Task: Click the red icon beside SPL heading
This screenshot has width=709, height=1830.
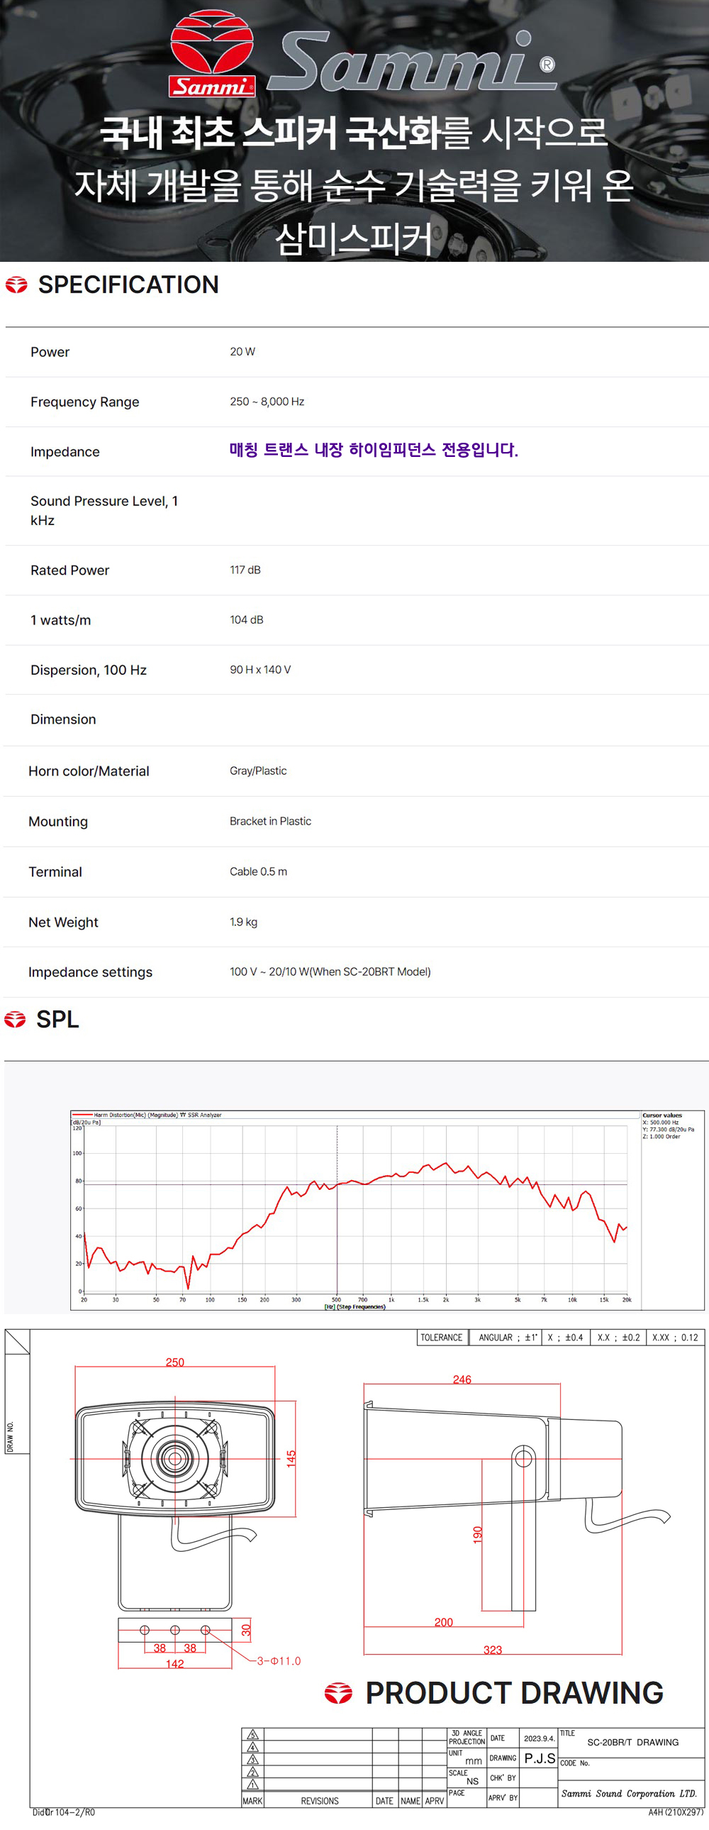Action: pyautogui.click(x=15, y=1020)
